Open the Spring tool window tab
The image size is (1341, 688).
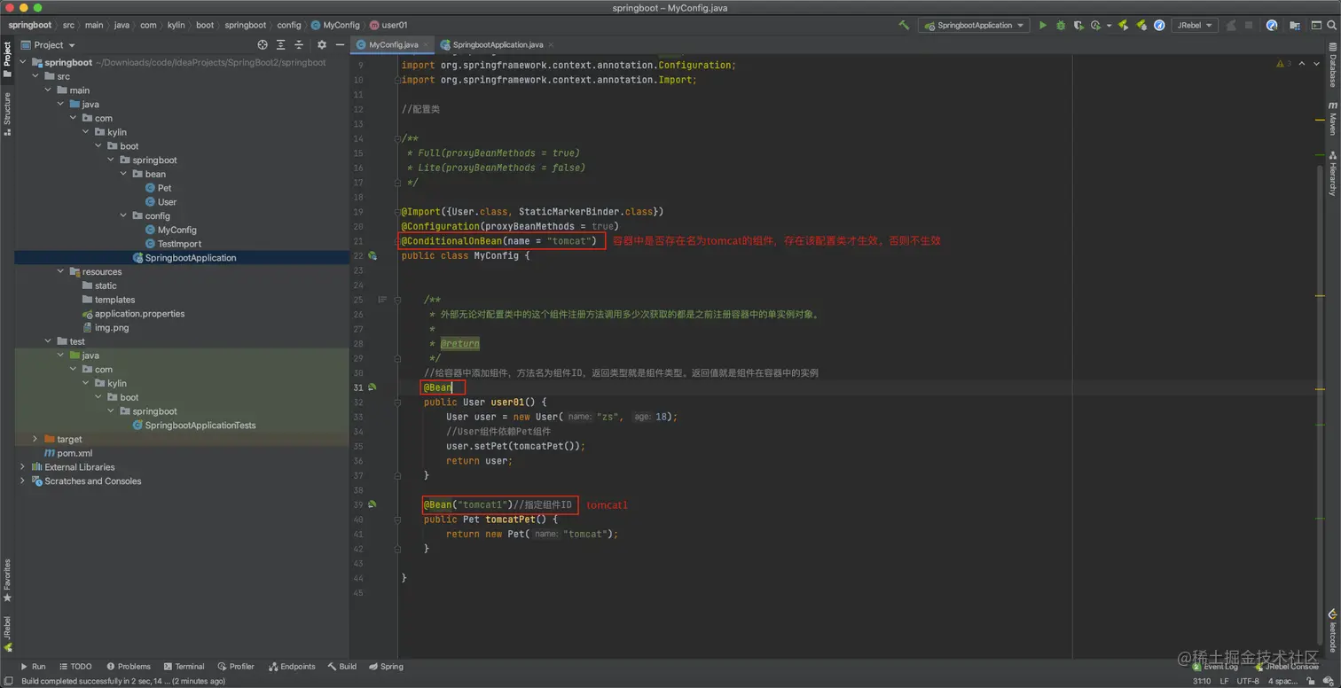coord(386,667)
